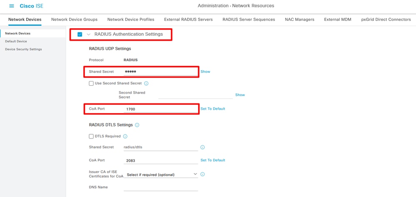416x197 pixels.
Task: Click the masked Shared Secret input field
Action: [x=161, y=72]
